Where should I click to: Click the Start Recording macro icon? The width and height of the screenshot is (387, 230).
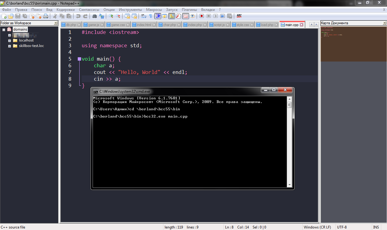click(x=202, y=16)
